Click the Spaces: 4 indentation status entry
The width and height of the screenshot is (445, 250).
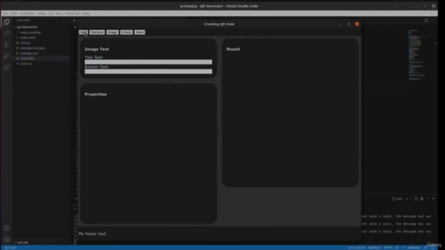pos(374,247)
